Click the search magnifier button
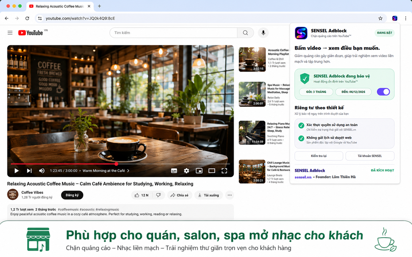The image size is (412, 257). tap(246, 33)
